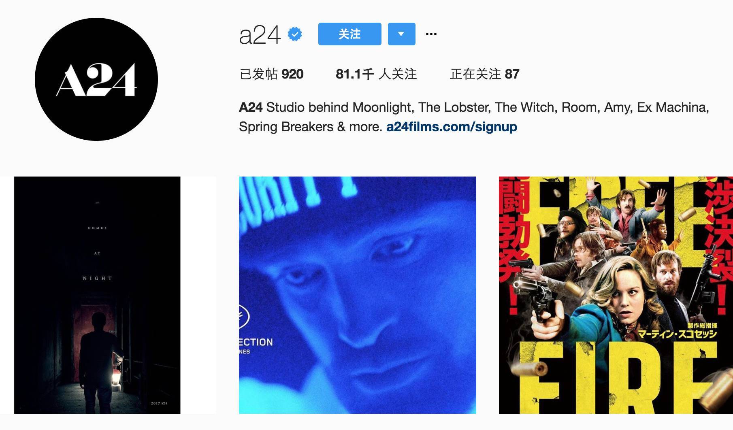The height and width of the screenshot is (430, 733).
Task: View the 81.1千 followers list
Action: click(x=376, y=74)
